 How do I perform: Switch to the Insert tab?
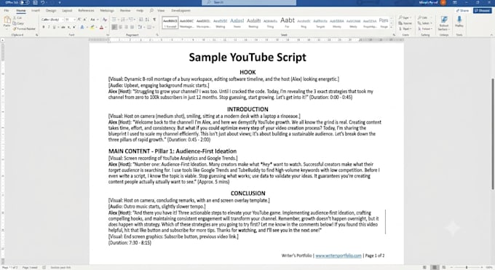36,10
